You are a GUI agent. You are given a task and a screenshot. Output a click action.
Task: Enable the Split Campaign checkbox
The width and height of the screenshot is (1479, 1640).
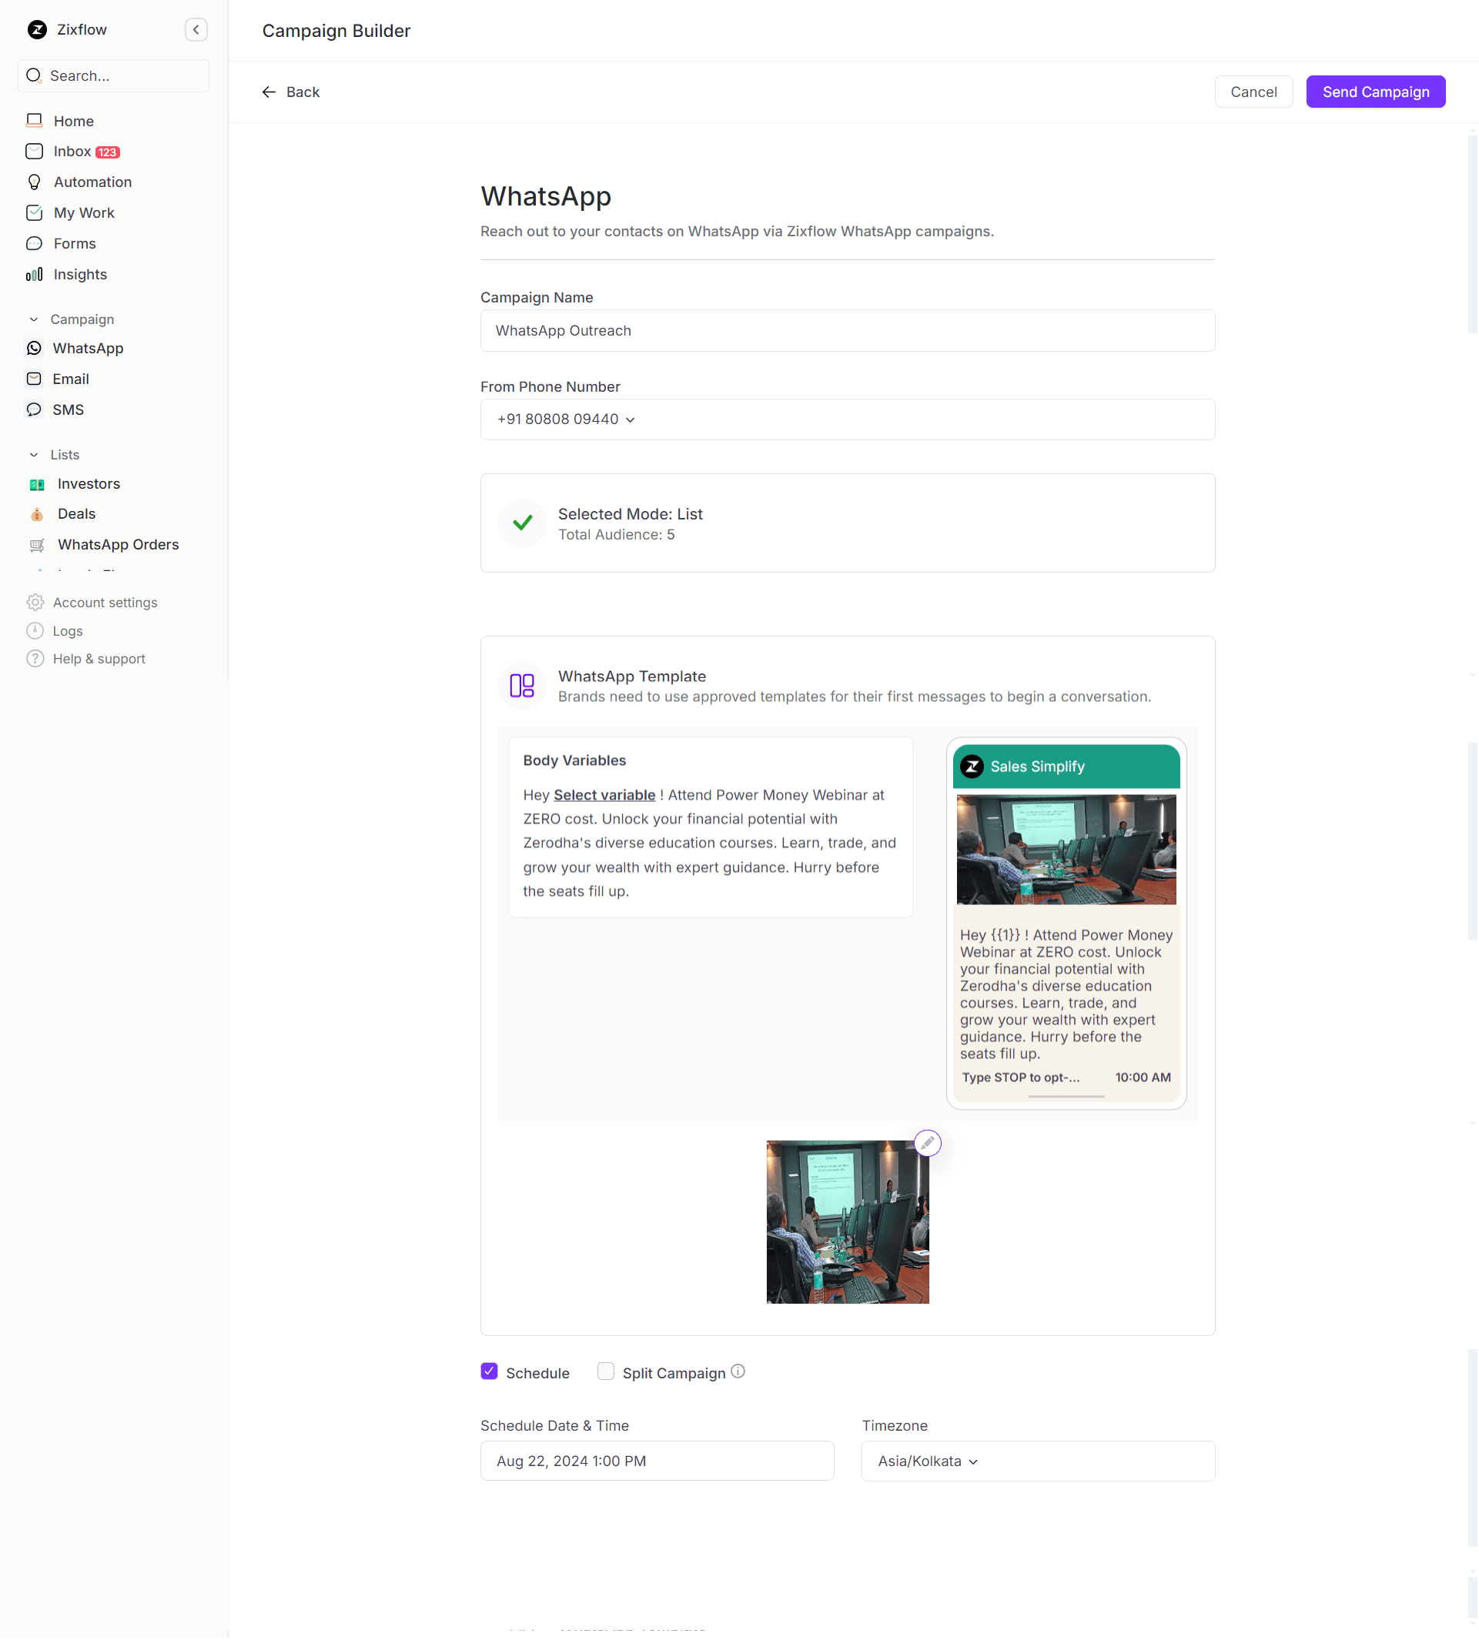605,1371
